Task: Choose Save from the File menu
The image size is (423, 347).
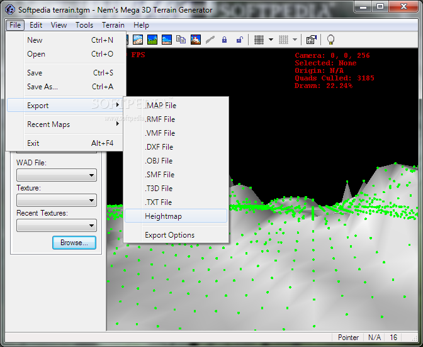Action: [x=65, y=73]
